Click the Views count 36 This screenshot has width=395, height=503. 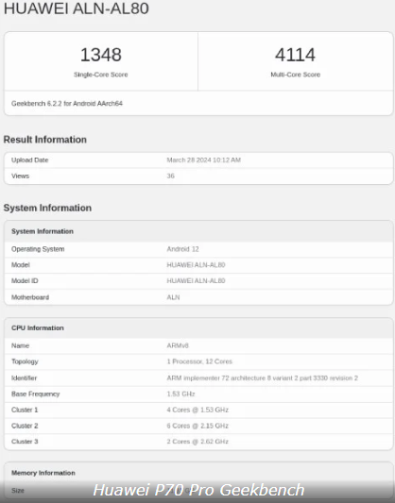(170, 176)
